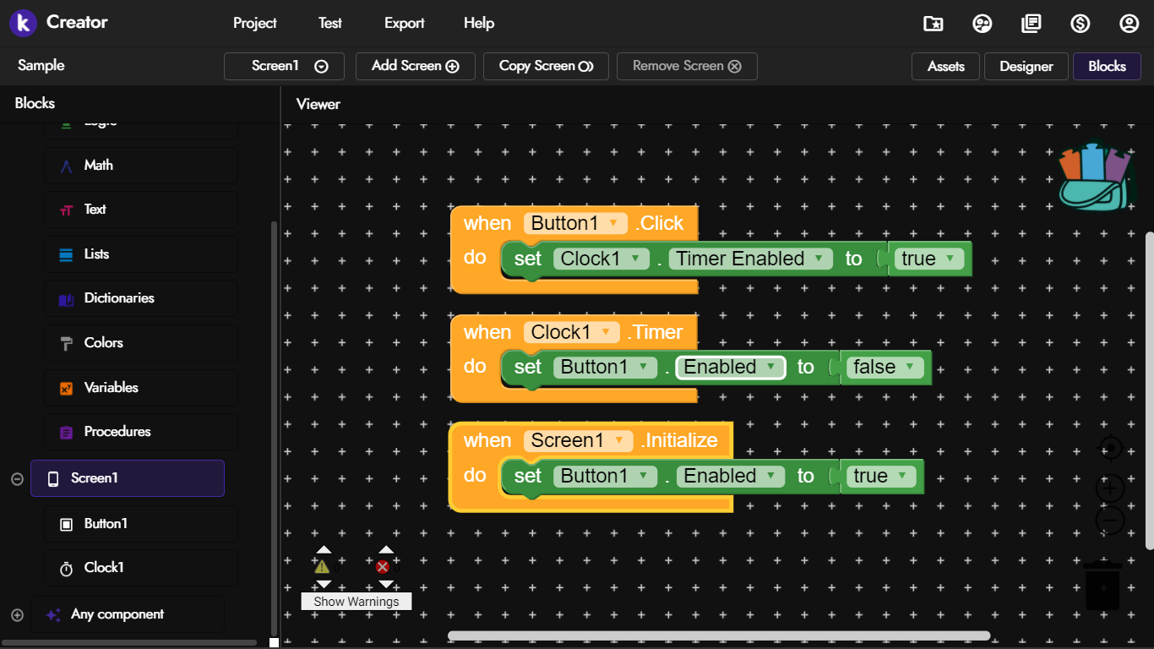Zoom in using the plus circle control
The image size is (1154, 649).
point(1110,488)
